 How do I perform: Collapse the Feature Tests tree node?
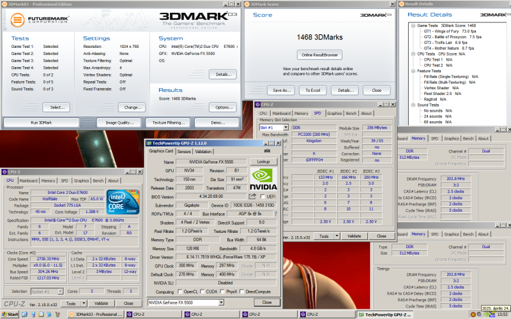click(413, 71)
